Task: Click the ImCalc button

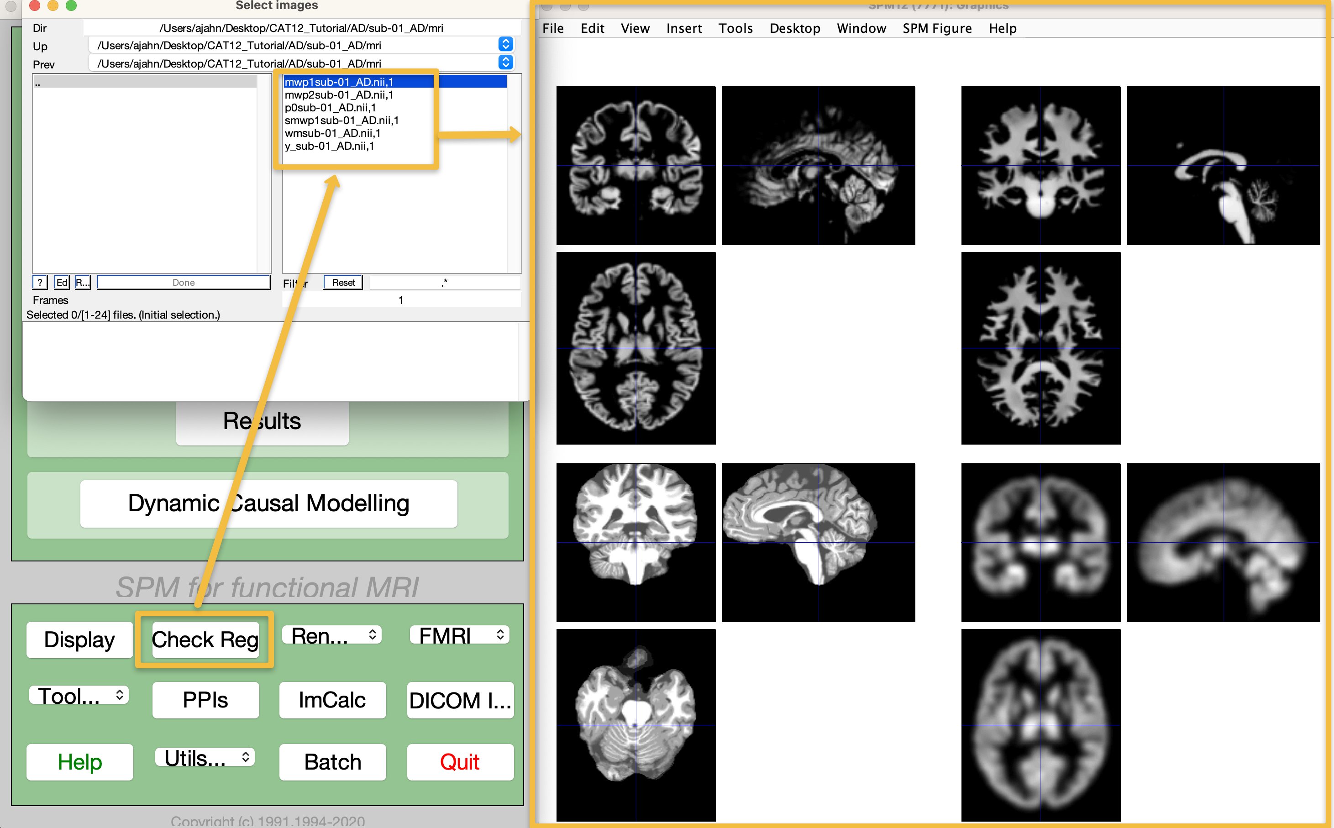Action: point(332,700)
